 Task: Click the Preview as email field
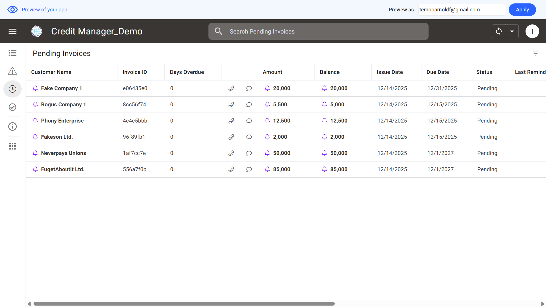(461, 10)
